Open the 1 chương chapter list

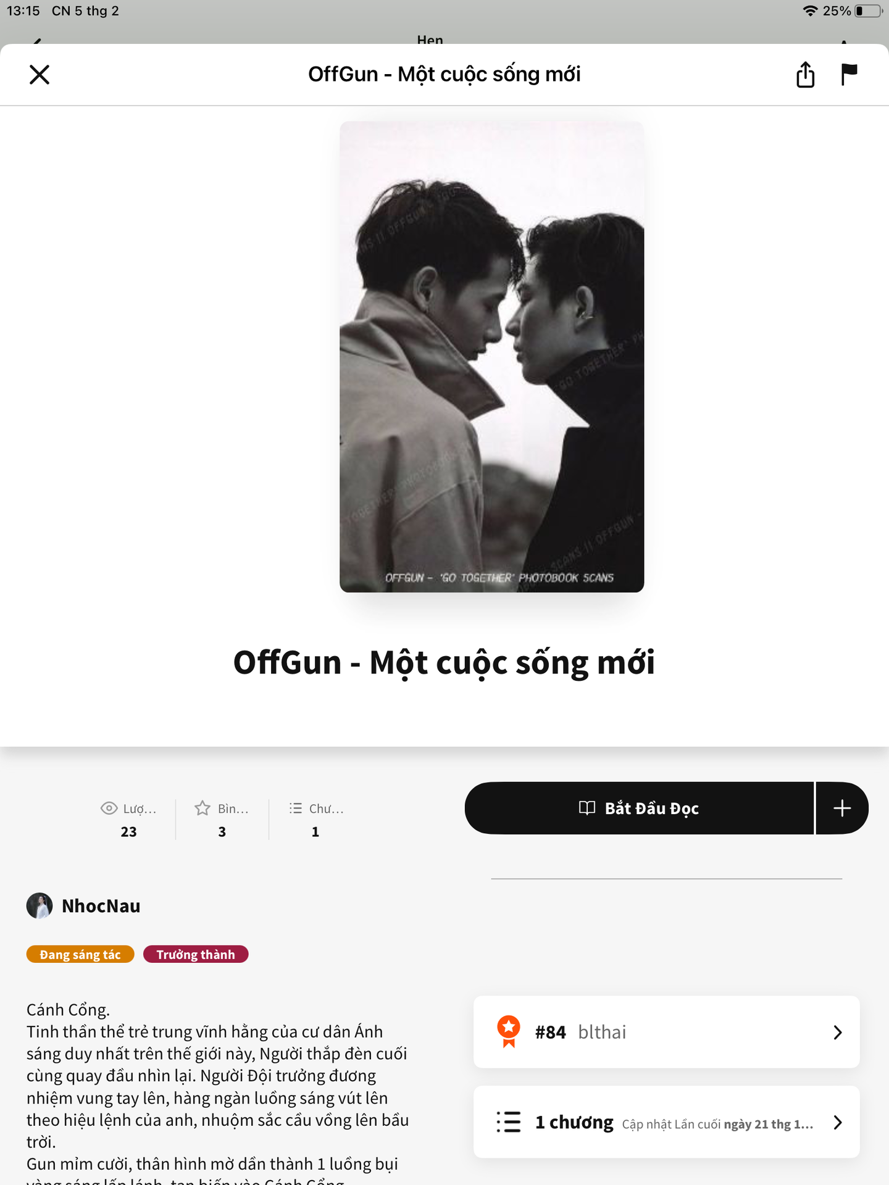(x=666, y=1122)
